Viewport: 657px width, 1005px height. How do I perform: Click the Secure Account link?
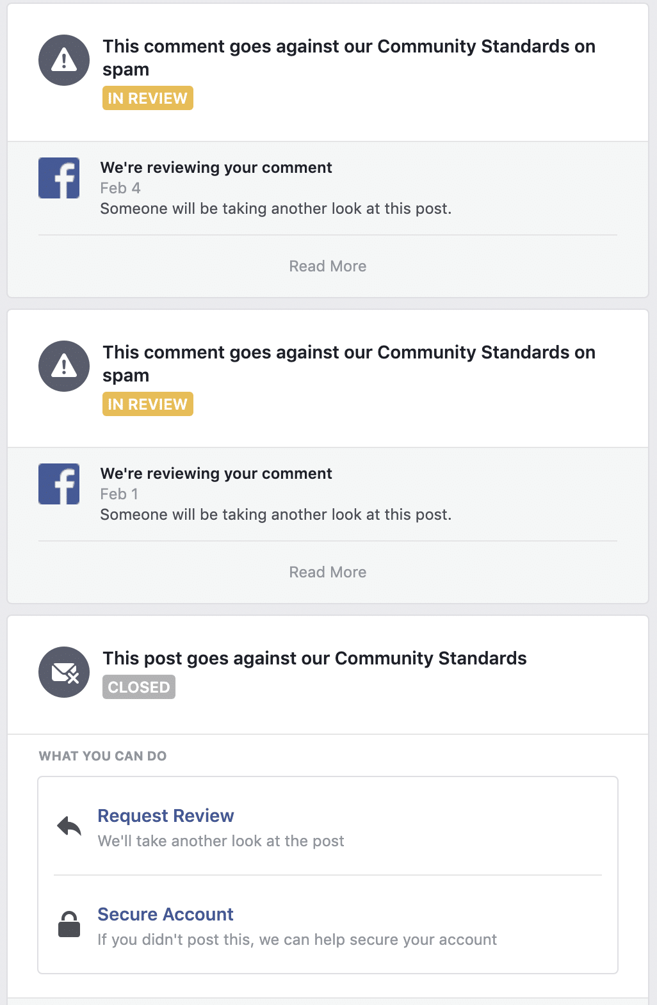165,914
